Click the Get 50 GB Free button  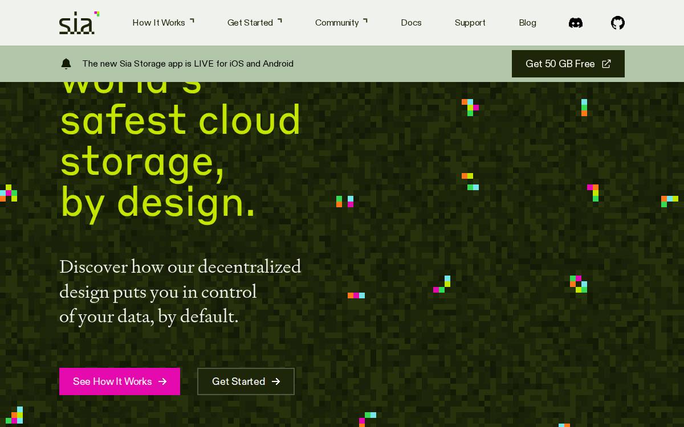tap(568, 64)
